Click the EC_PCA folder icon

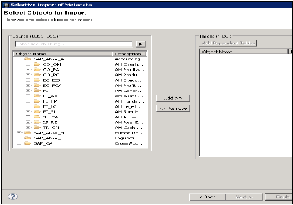37,85
